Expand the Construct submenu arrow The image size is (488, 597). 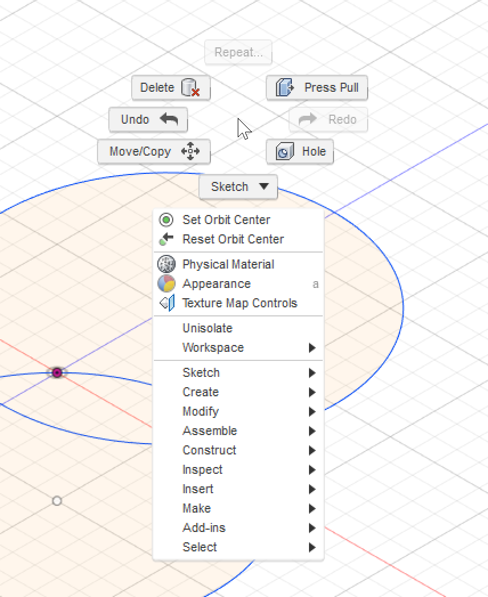[312, 450]
